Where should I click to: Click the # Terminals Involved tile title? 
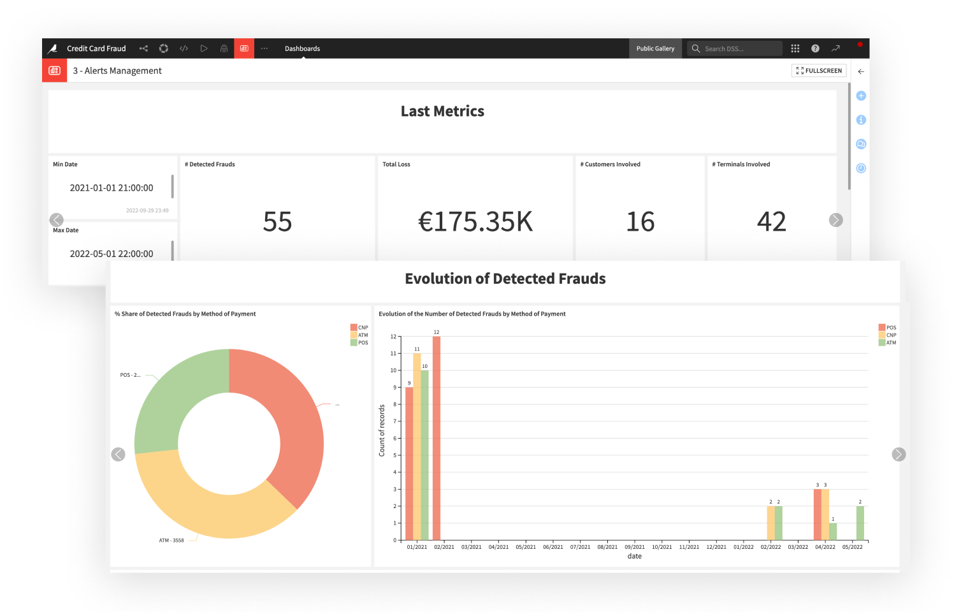point(741,164)
